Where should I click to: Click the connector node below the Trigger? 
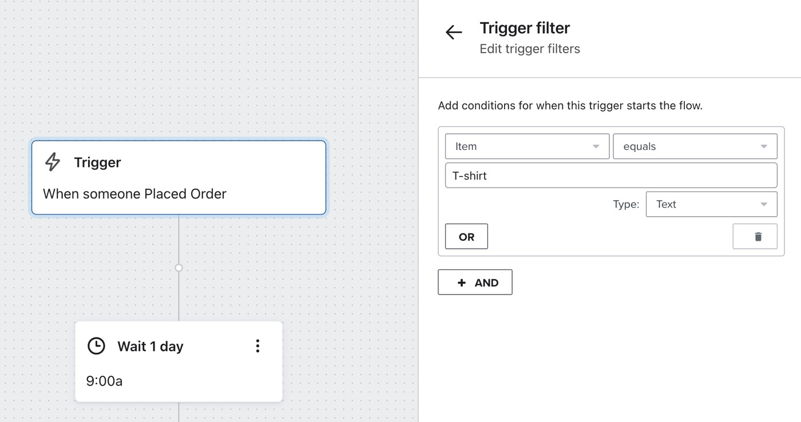[179, 268]
